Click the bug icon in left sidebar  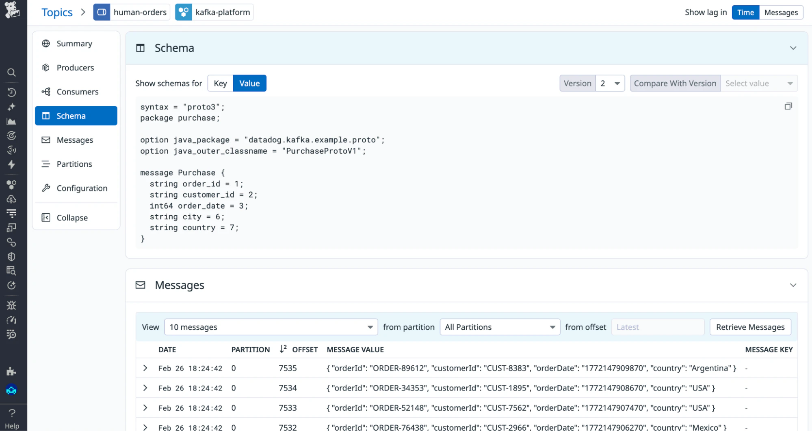tap(11, 305)
